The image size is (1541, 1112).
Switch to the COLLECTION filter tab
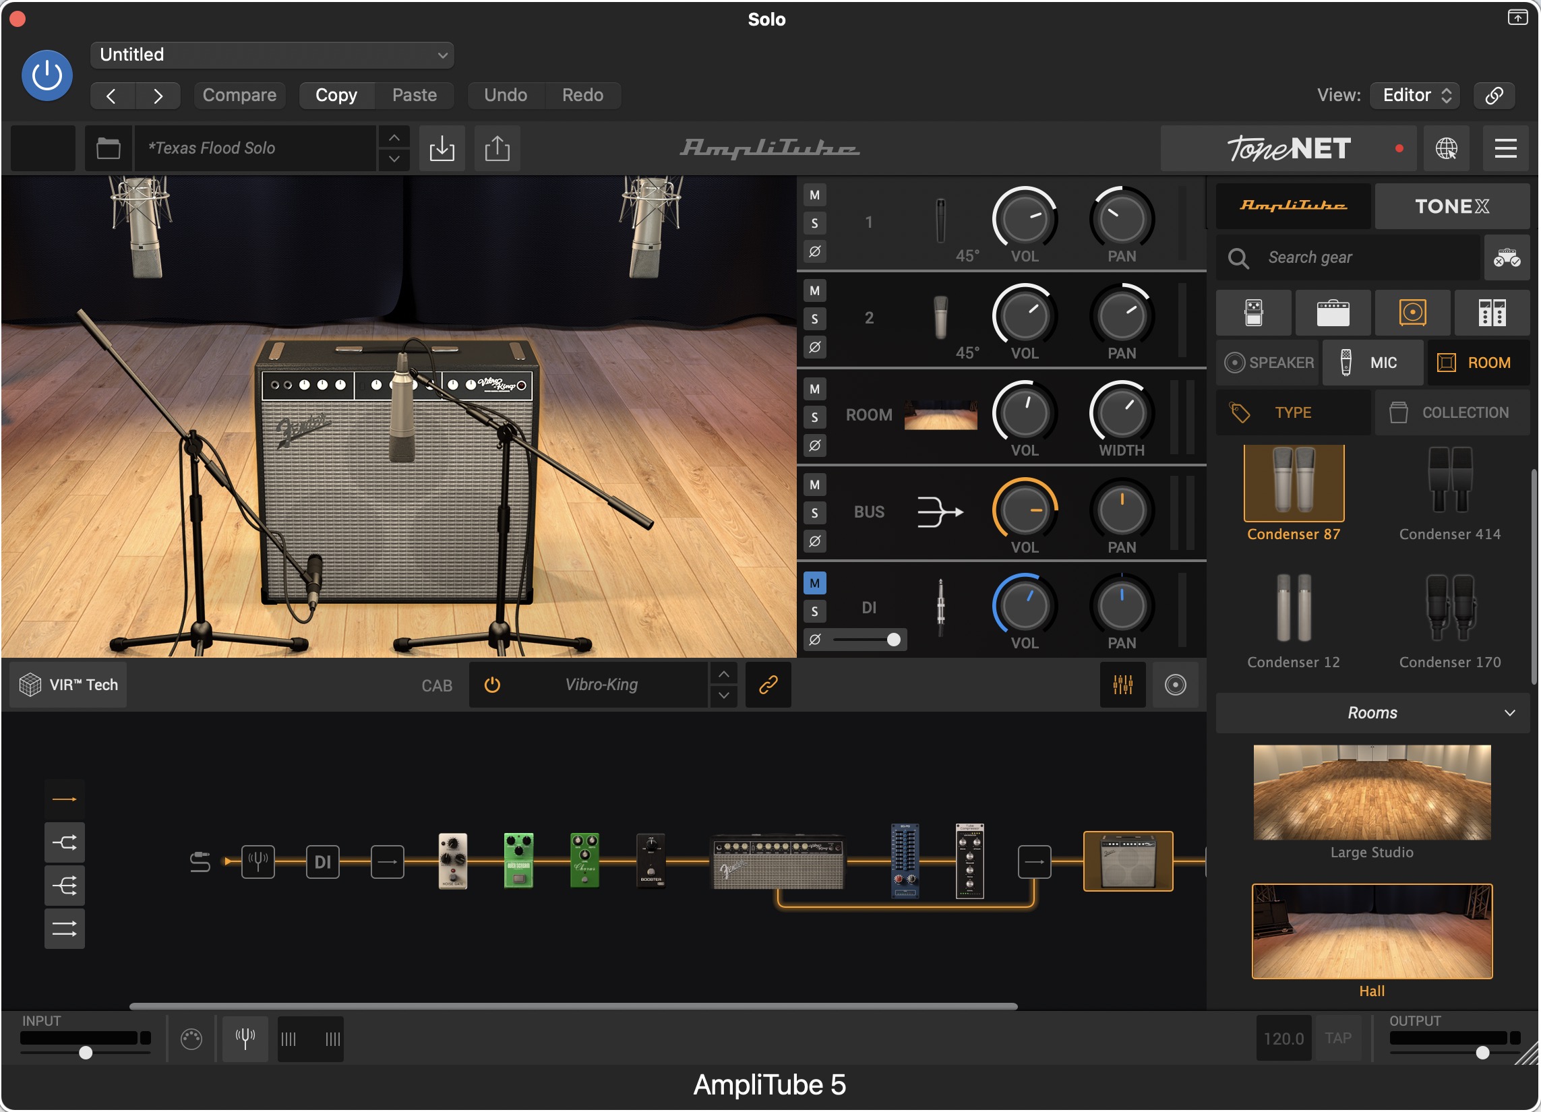point(1452,412)
